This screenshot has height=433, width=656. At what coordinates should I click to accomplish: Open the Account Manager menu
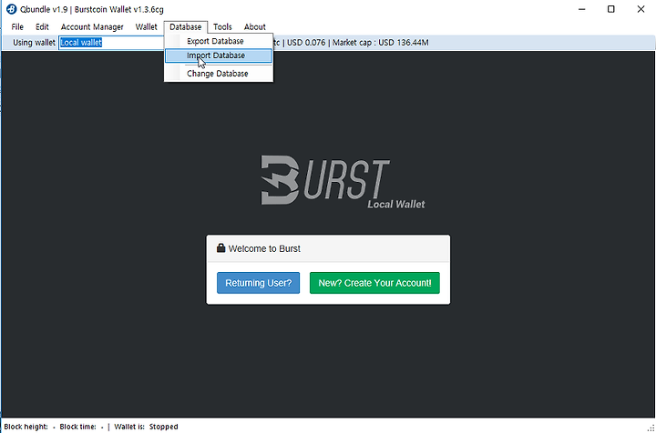point(92,26)
